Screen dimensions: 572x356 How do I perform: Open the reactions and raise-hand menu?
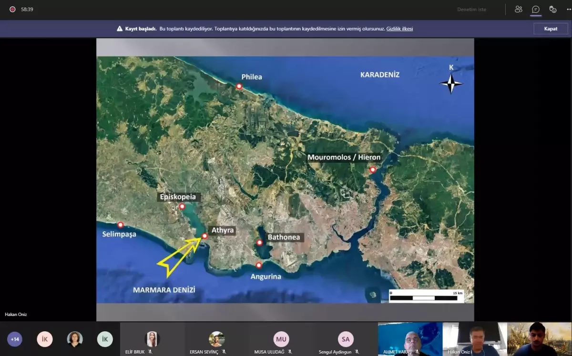coord(553,9)
